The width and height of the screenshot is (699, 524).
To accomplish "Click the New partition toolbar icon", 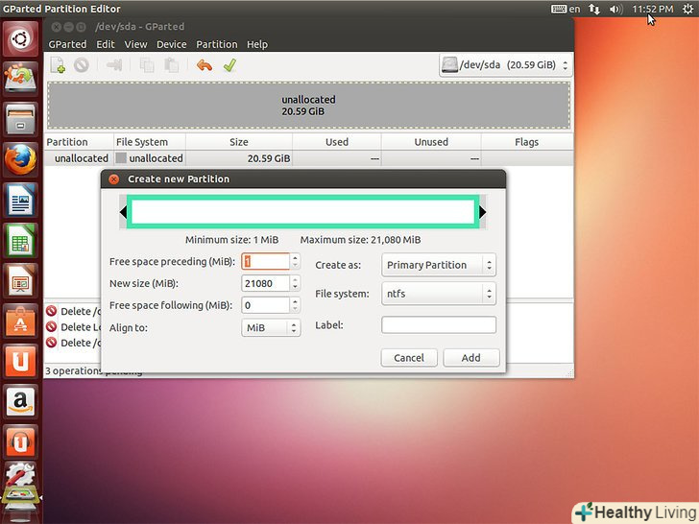I will coord(58,65).
